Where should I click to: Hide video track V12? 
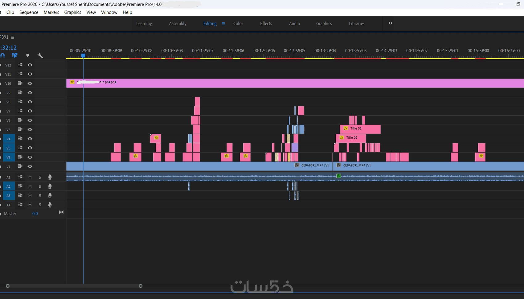[x=30, y=65]
